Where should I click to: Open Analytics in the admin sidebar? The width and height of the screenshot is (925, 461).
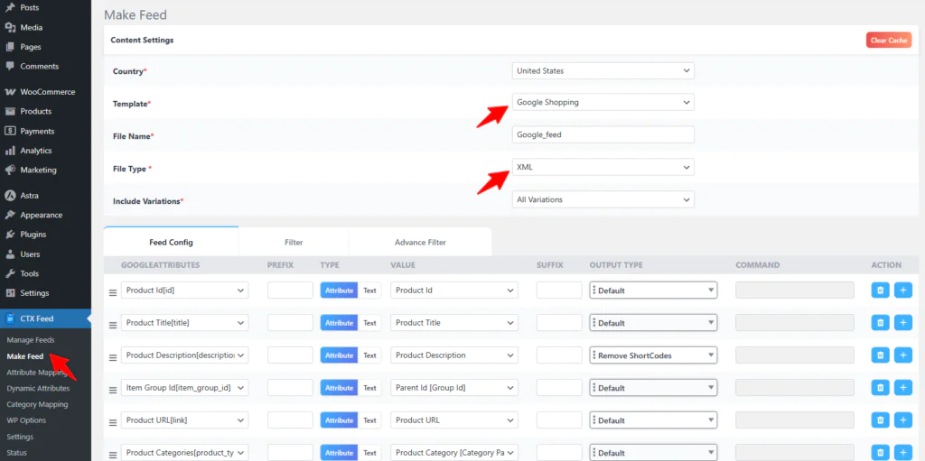pyautogui.click(x=36, y=151)
